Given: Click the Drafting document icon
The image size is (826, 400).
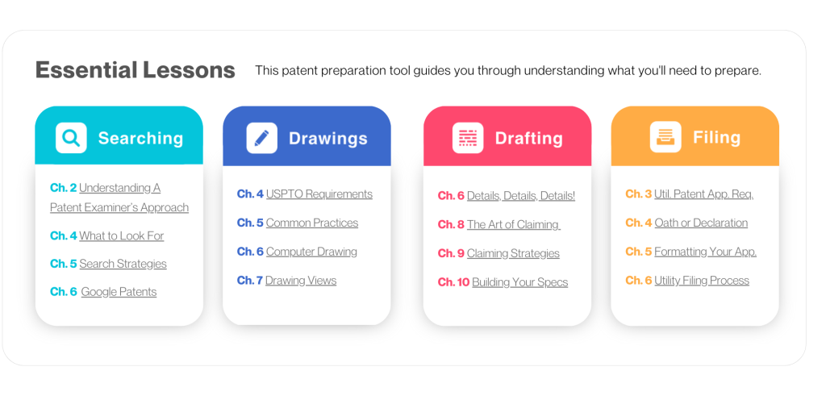Looking at the screenshot, I should (468, 138).
